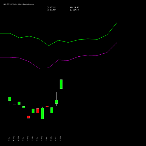The width and height of the screenshot is (146, 146).
Task: Click the green candle for 14 May
Action: 33,111
